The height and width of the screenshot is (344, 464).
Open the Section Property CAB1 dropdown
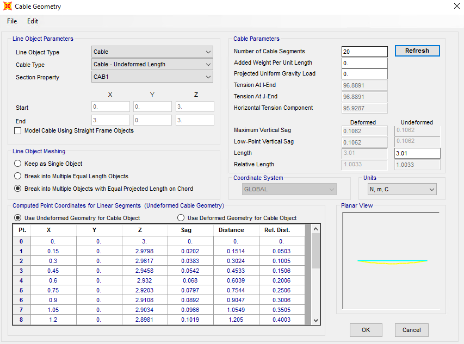152,77
